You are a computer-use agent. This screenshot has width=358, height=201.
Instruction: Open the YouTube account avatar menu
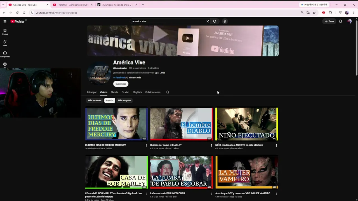click(349, 21)
